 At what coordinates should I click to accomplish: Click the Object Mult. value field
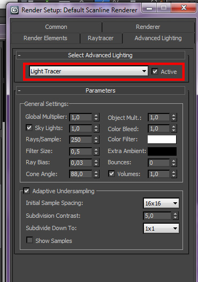point(159,117)
